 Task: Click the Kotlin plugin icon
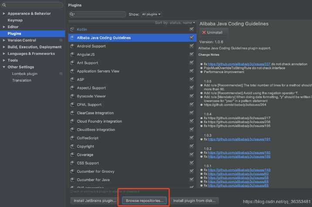pos(72,29)
